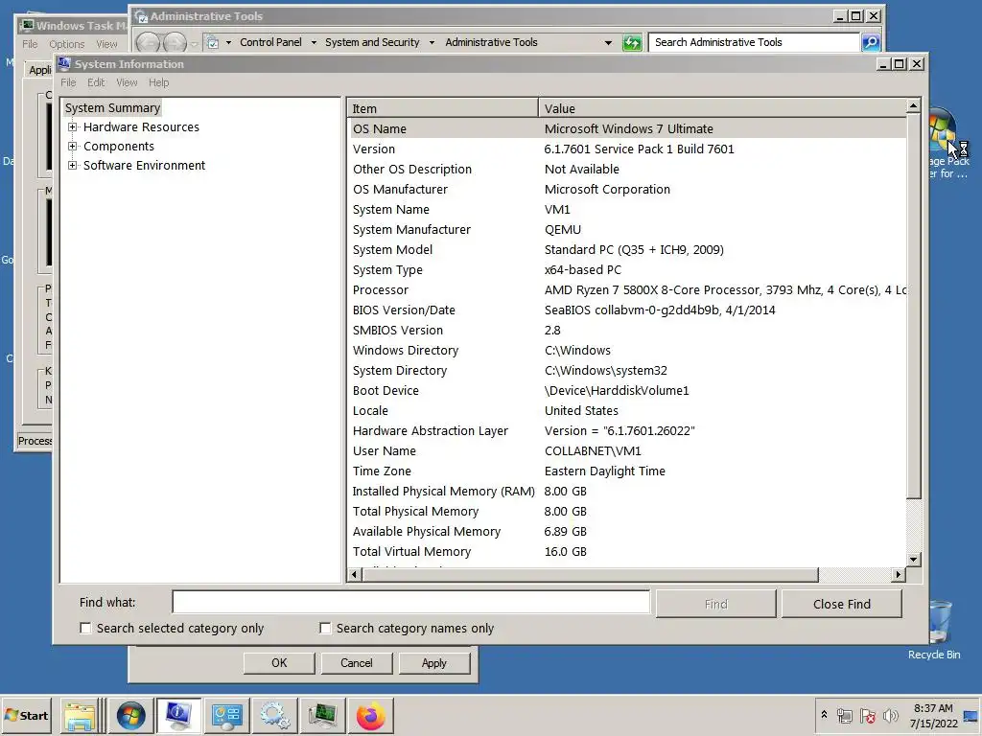Click the Forward arrow in Administrative Tools
The width and height of the screenshot is (982, 736).
coord(175,42)
